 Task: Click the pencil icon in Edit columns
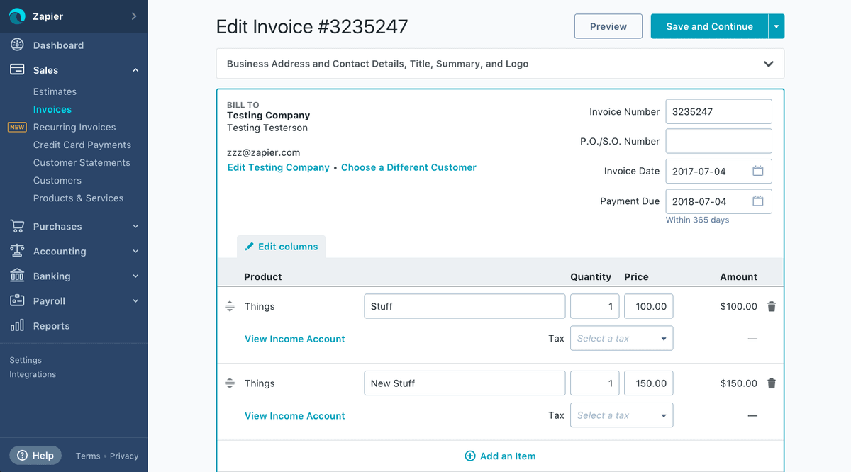click(249, 247)
